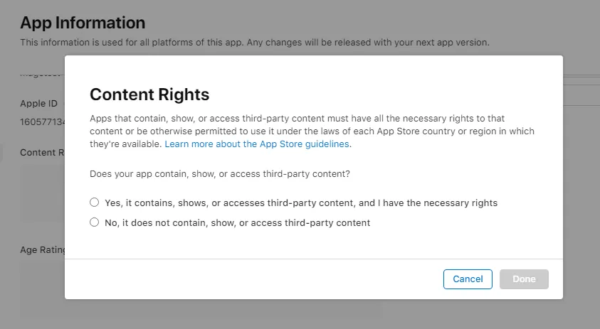Open the App Store guidelines link
The image size is (600, 329).
257,144
